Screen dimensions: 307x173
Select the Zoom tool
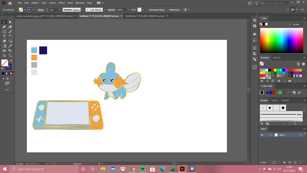coord(10,55)
